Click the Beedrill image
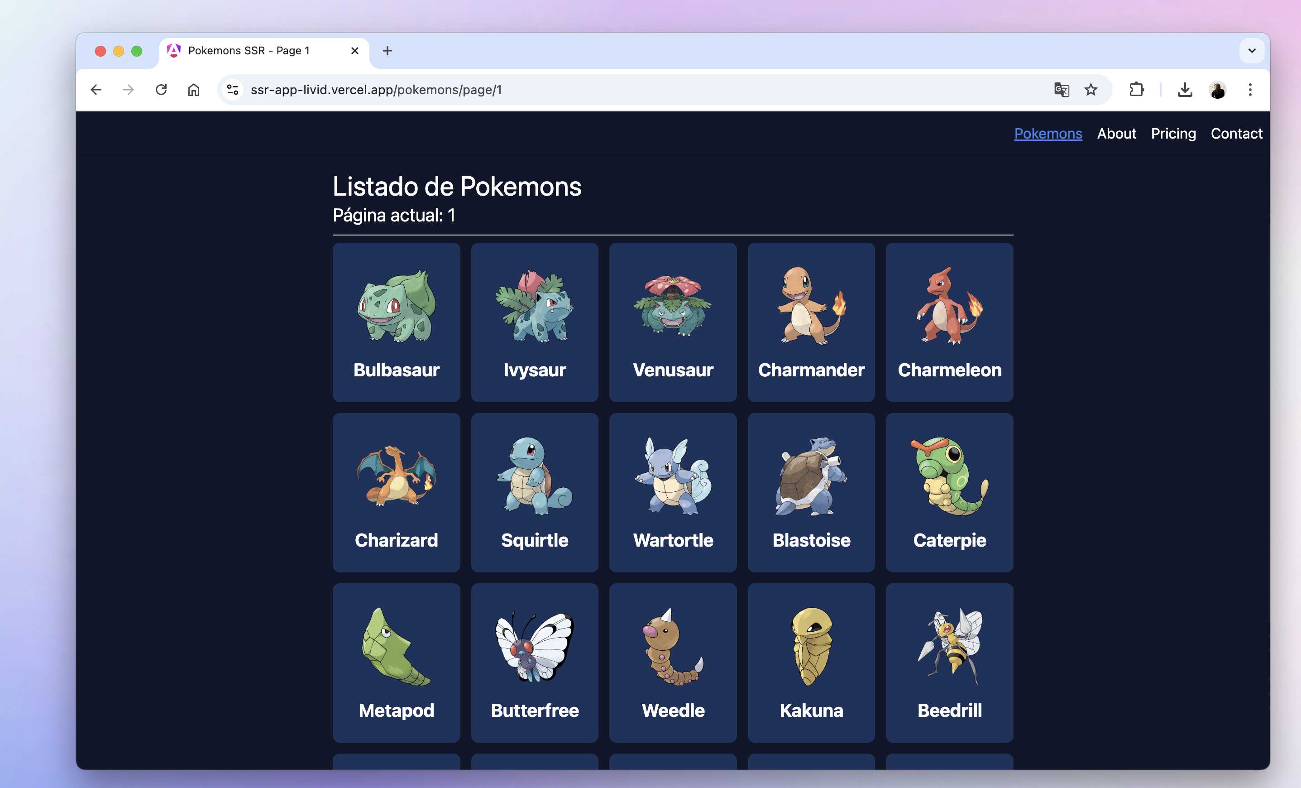 tap(949, 646)
